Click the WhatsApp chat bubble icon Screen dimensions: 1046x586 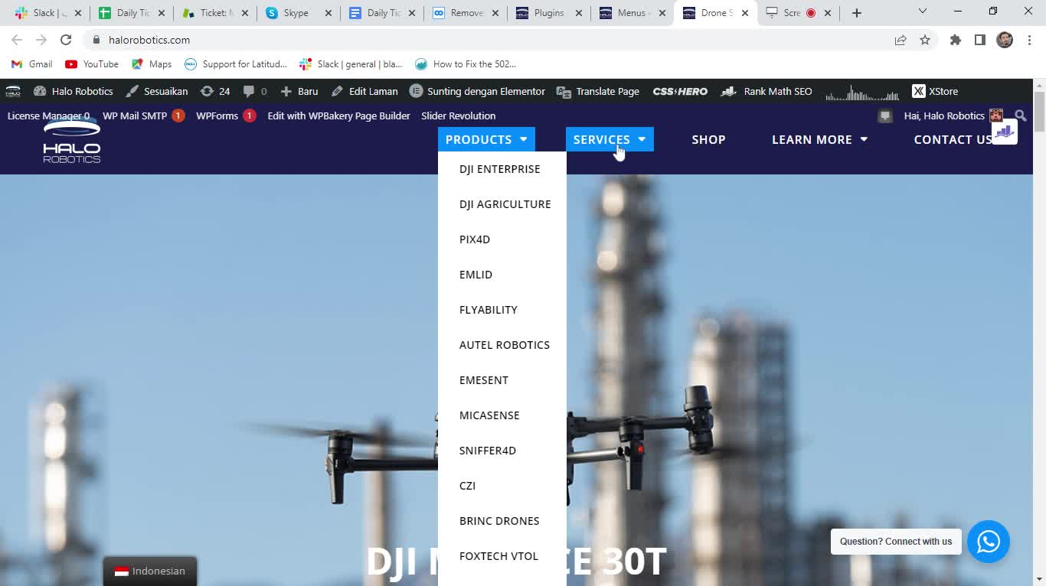[988, 542]
